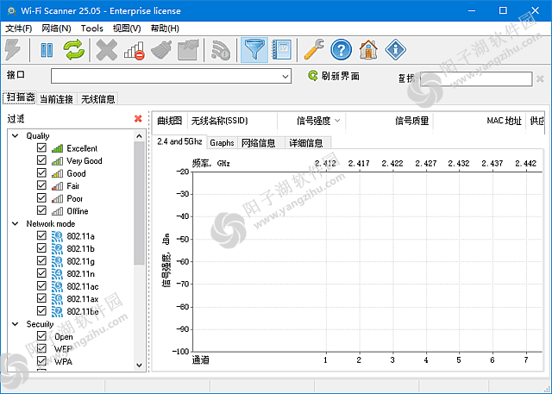The width and height of the screenshot is (552, 394).
Task: Click the home page house icon
Action: tap(368, 50)
